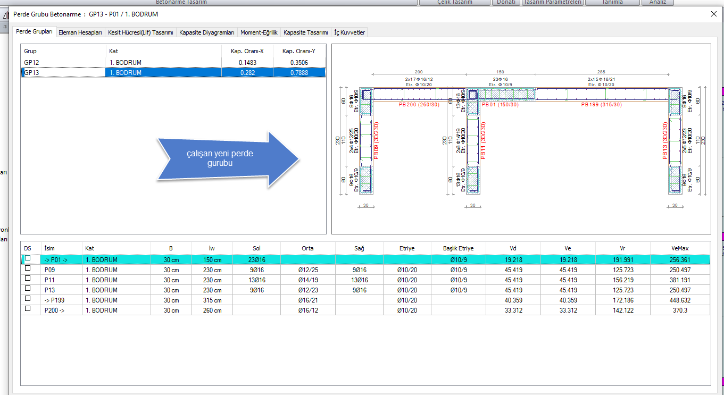Click the Vr column header
Image resolution: width=724 pixels, height=395 pixels.
[x=623, y=248]
